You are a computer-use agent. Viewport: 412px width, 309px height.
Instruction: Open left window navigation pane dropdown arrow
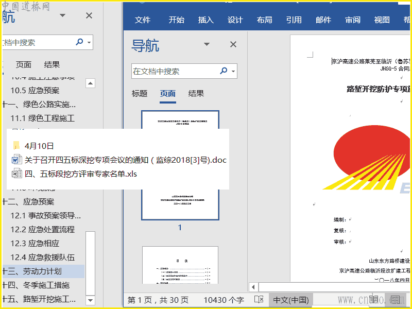(x=62, y=15)
